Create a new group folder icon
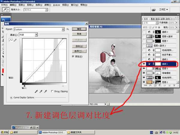Viewport: 180px width, 135px height. click(164, 85)
